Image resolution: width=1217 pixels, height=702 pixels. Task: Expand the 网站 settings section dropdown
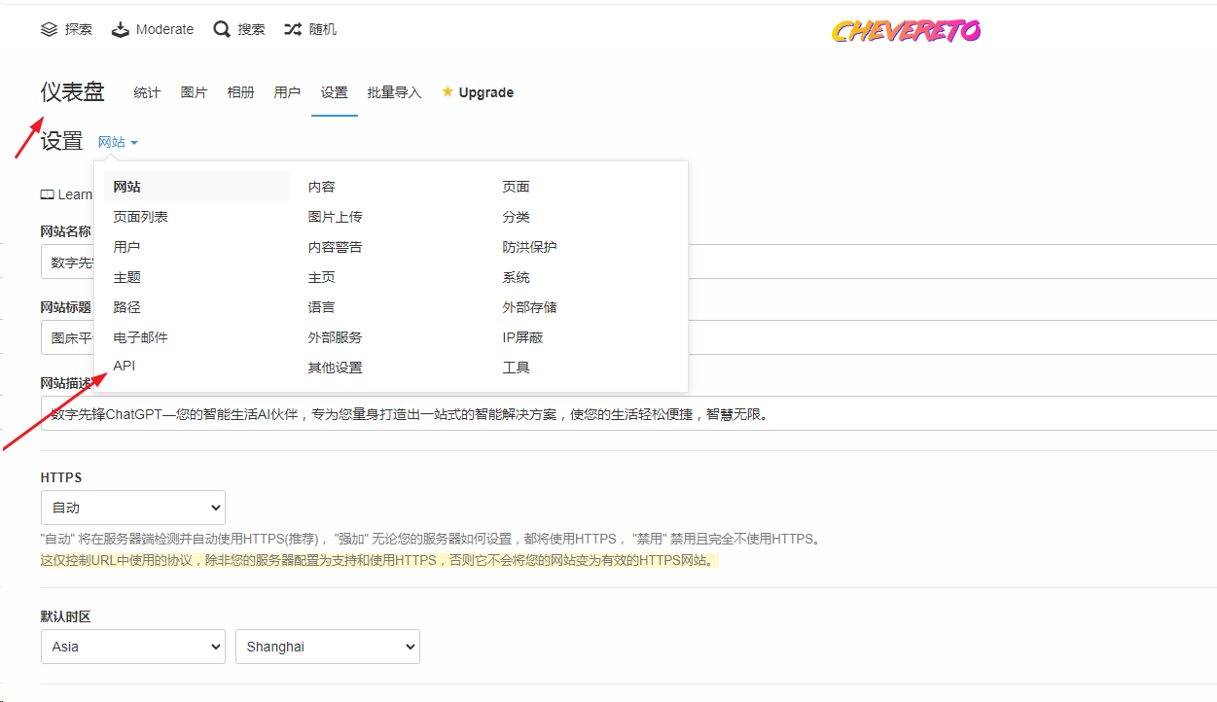tap(118, 143)
